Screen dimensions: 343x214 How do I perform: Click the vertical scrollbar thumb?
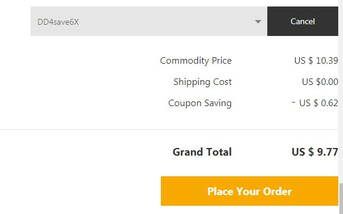pos(341,199)
